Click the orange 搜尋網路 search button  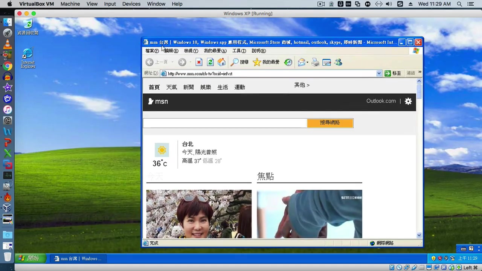330,123
